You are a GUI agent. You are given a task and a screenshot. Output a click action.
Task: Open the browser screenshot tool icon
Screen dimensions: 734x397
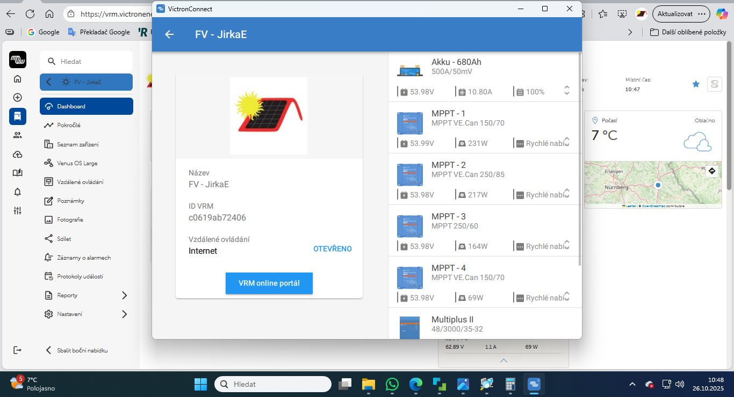[622, 14]
